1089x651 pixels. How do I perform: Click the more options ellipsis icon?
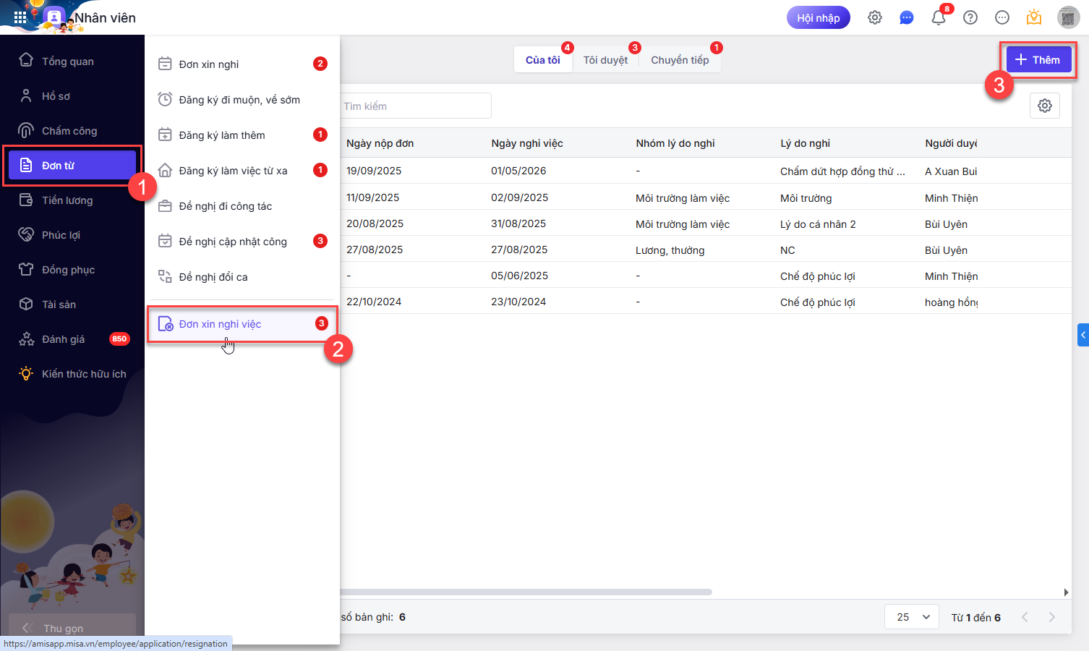(1002, 18)
